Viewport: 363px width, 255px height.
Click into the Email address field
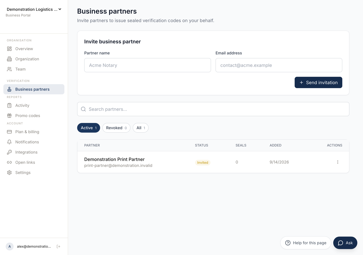coord(279,65)
